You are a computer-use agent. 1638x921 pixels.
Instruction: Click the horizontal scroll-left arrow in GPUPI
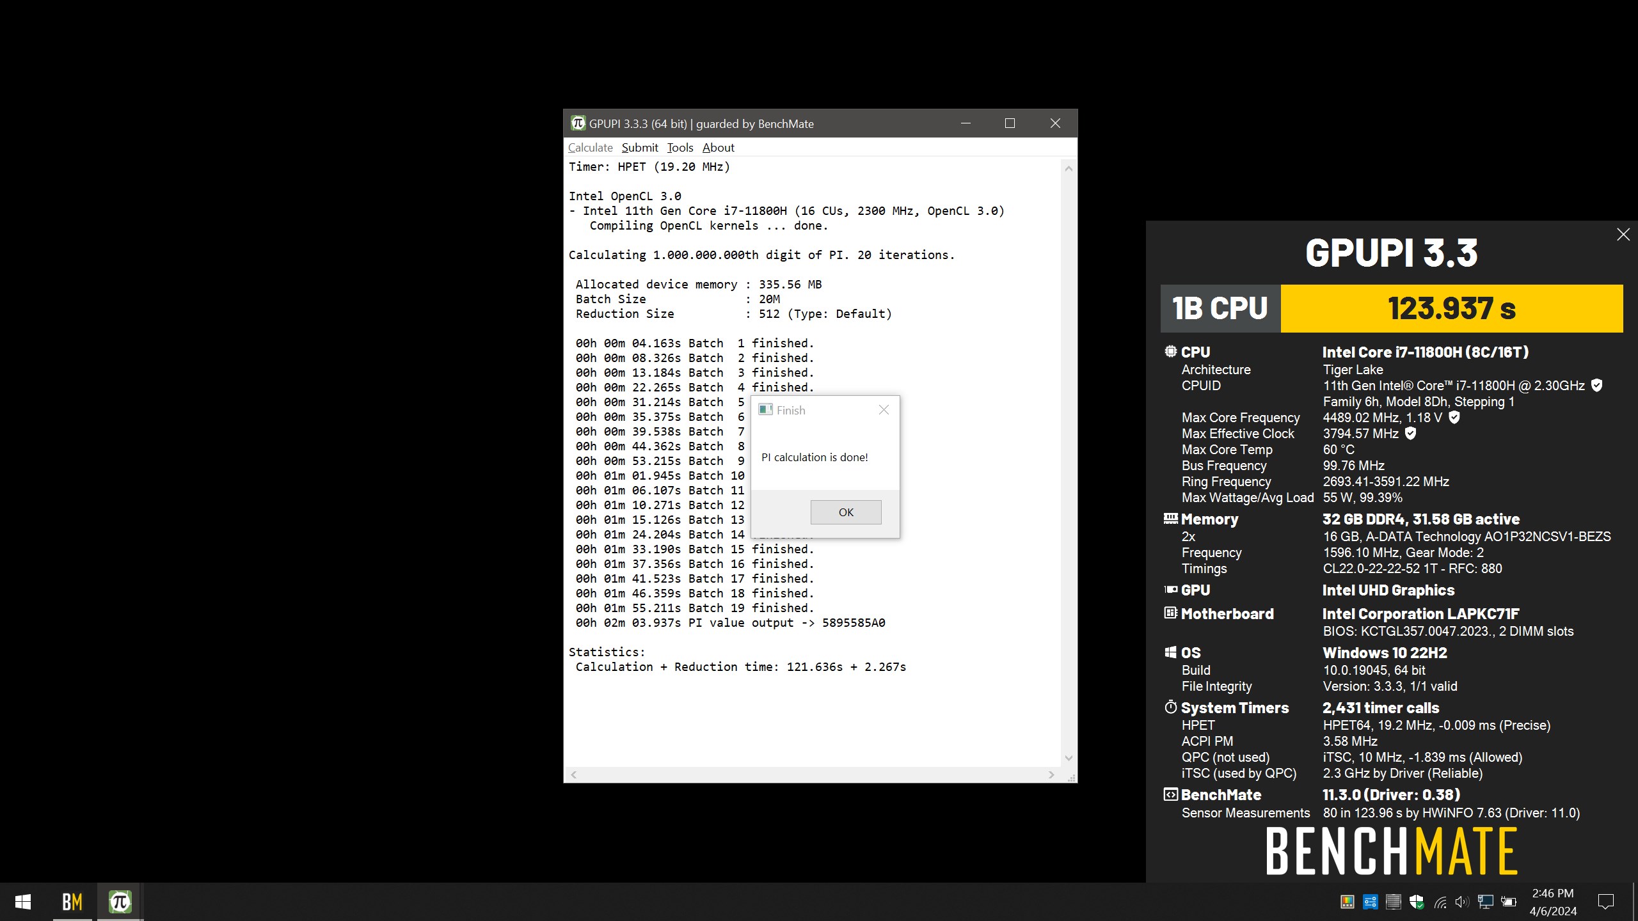(573, 775)
